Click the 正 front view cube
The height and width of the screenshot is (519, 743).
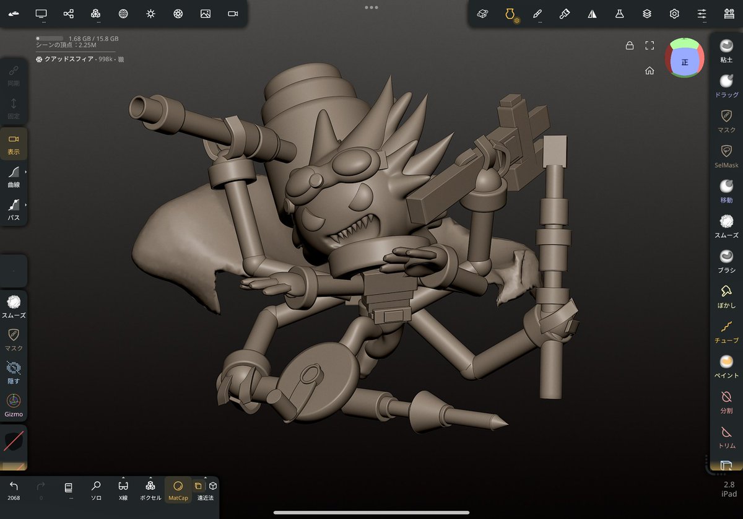684,62
